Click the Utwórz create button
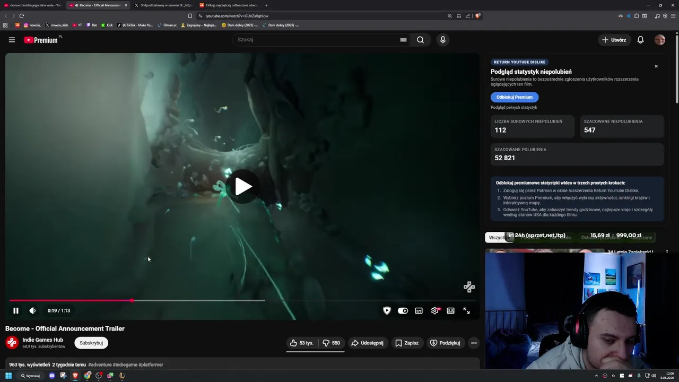 click(614, 40)
